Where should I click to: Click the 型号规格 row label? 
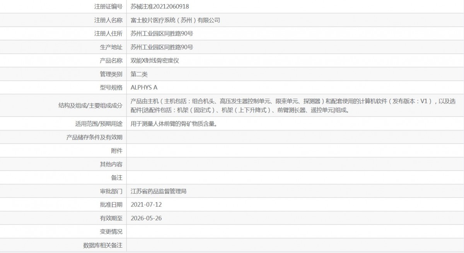[111, 88]
